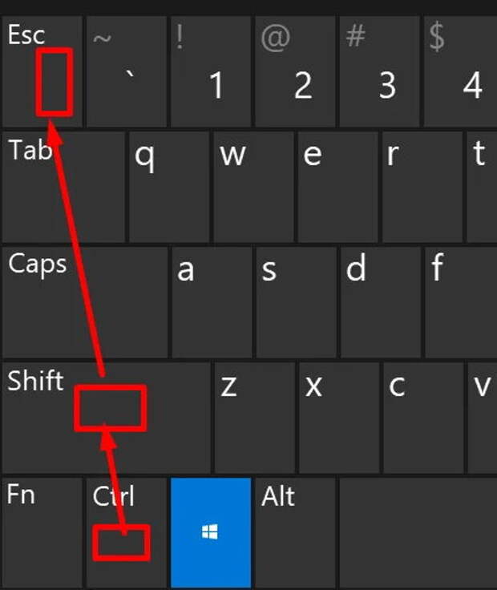Viewport: 497px width, 590px height.
Task: Tap the space bar key
Action: (x=418, y=533)
